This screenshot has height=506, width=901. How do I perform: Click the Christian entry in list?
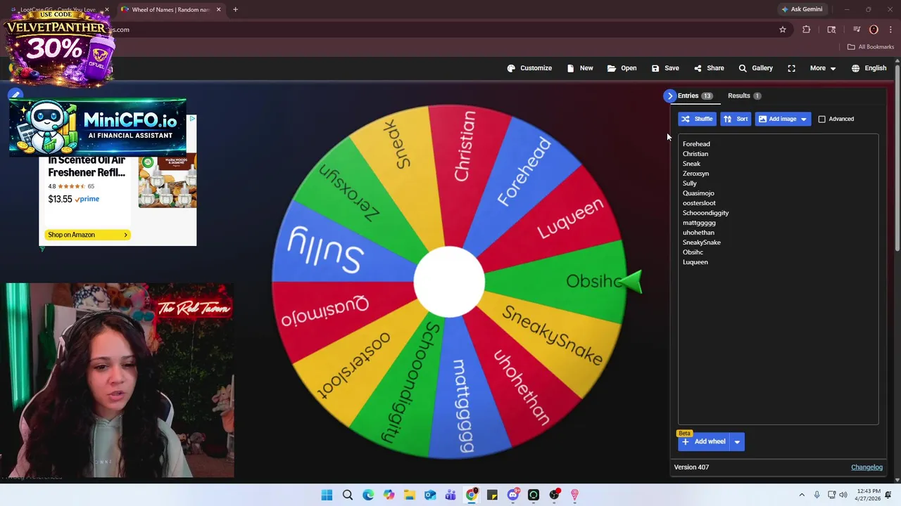coord(695,154)
